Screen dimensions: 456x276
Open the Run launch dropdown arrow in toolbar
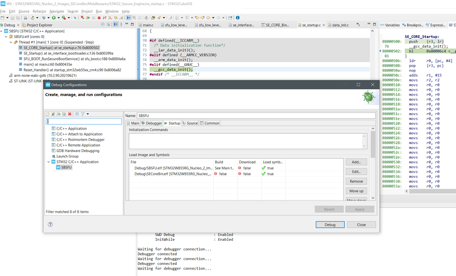click(58, 18)
